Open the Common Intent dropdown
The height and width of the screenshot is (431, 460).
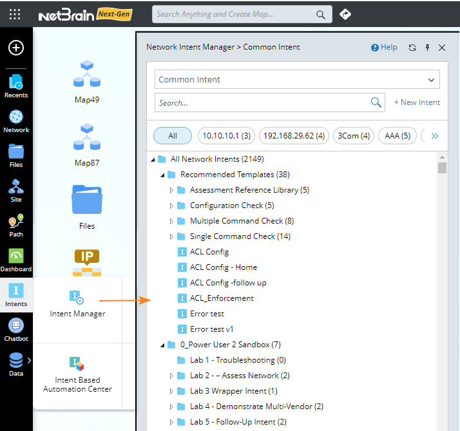point(297,80)
